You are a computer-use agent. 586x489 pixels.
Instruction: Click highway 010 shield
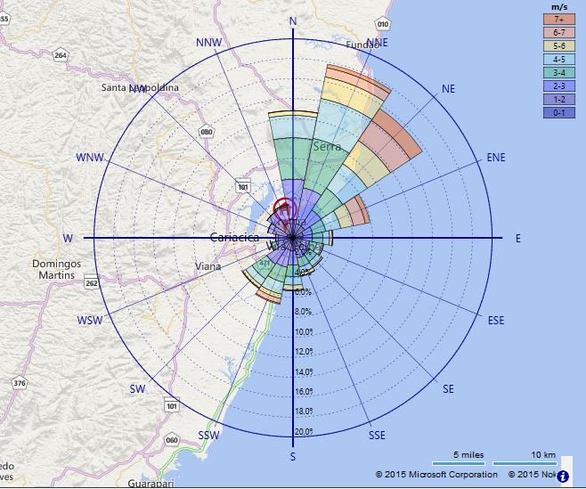383,25
